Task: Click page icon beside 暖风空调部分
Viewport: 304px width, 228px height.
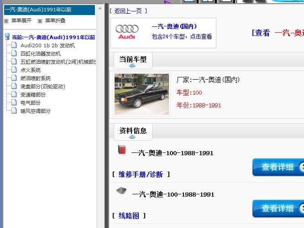Action: (x=14, y=111)
